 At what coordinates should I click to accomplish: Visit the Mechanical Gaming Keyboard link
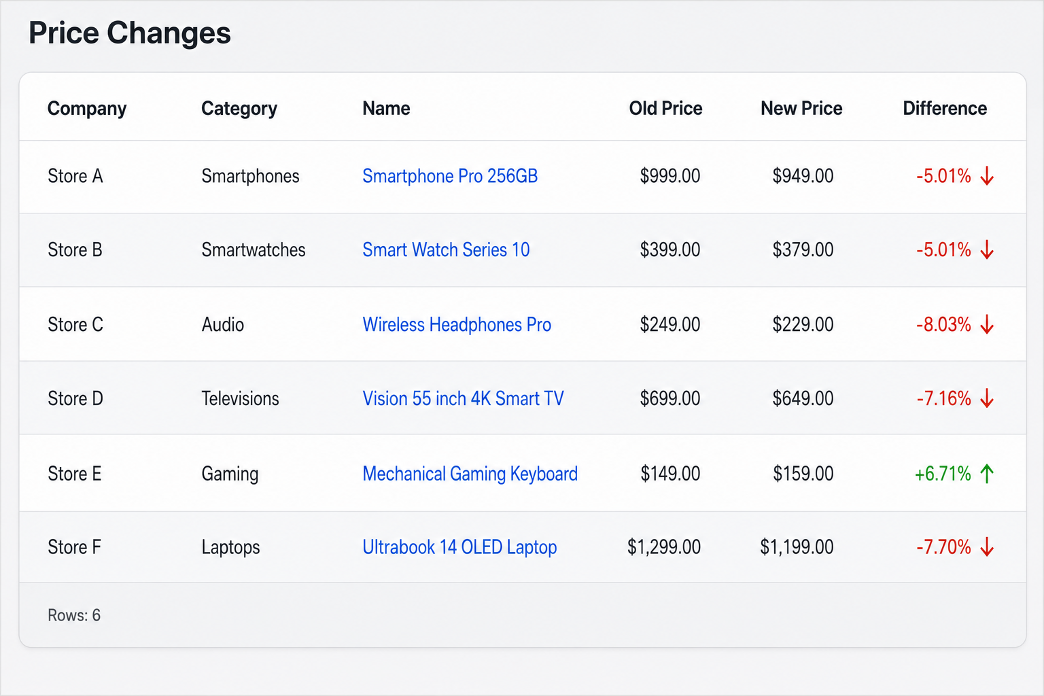[470, 474]
